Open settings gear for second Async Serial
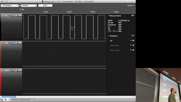Screen dimensions: 181x102 point(133,50)
